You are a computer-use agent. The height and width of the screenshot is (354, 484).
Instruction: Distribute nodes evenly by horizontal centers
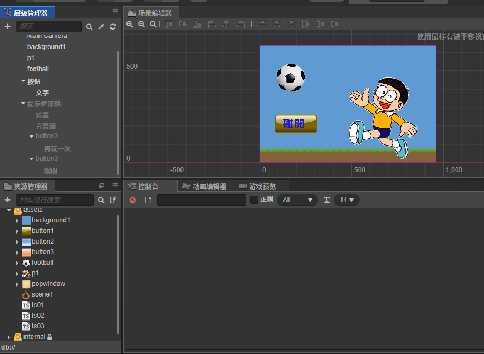pos(320,24)
